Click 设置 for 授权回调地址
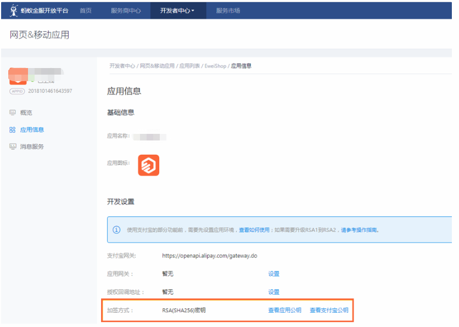This screenshot has width=459, height=327. (x=274, y=292)
